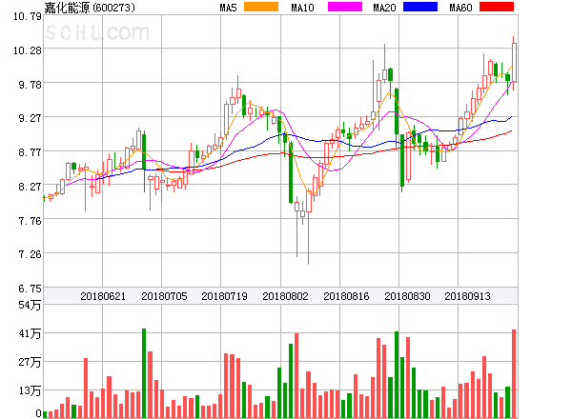Viewport: 572px width, 419px height.
Task: Select the 20180802 date marker
Action: pos(285,296)
